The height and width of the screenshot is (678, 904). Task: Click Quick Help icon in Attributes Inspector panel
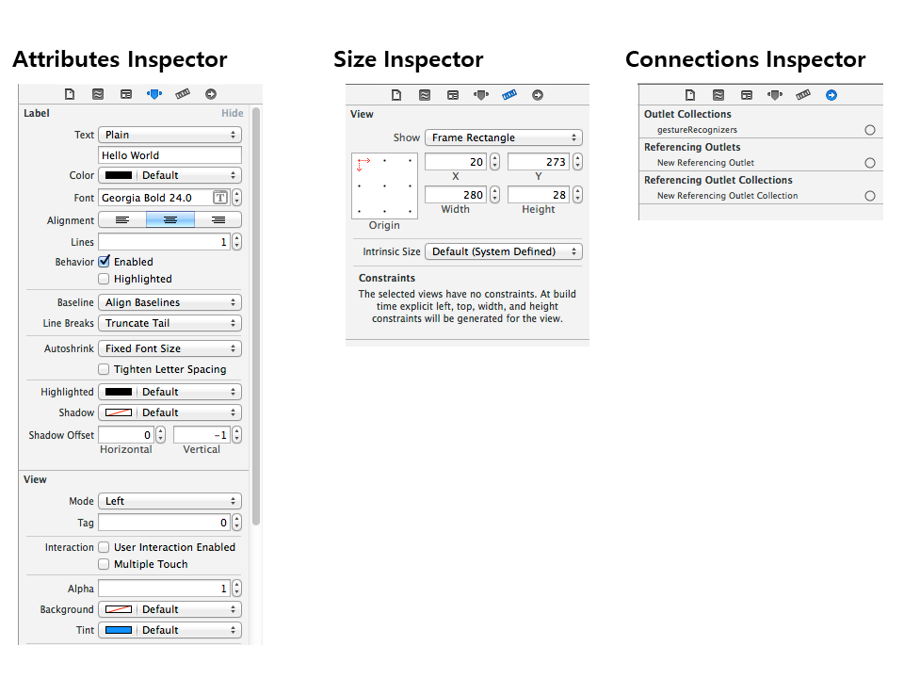click(x=98, y=94)
